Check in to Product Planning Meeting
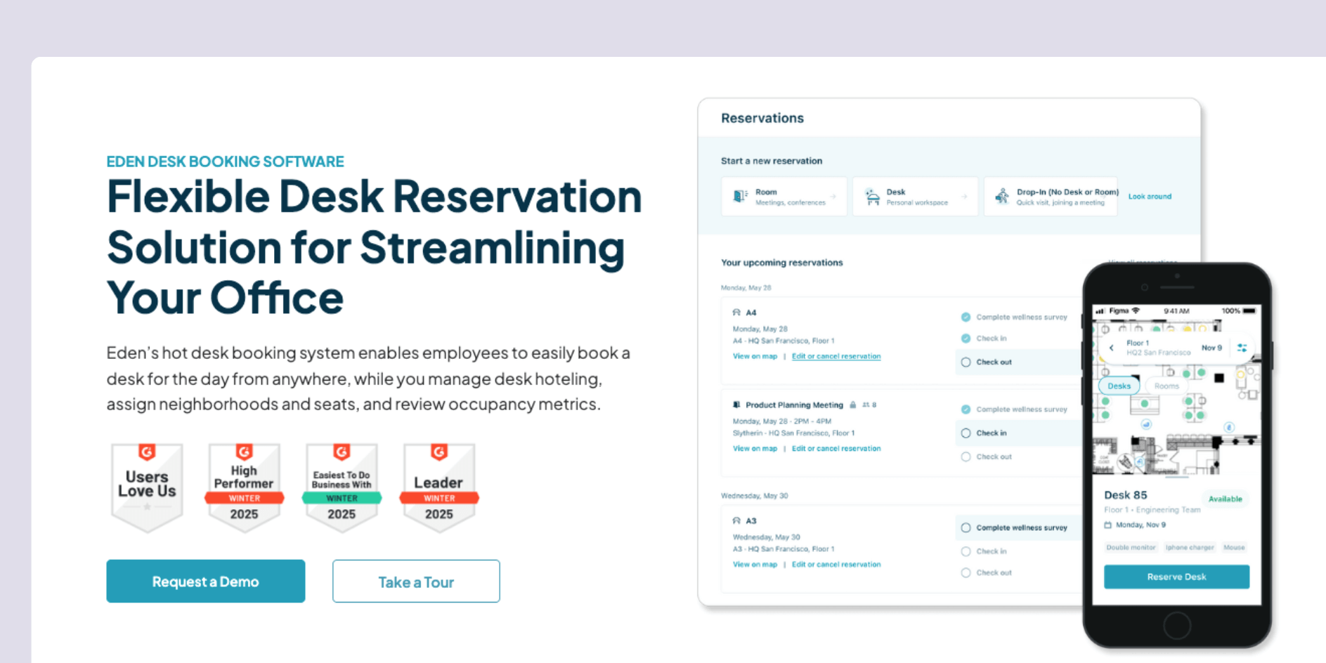1326x663 pixels. point(966,433)
